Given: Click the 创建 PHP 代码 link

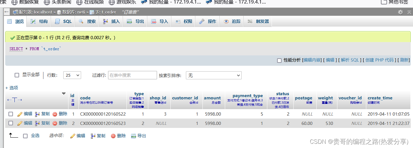Looking at the screenshot, I should [379, 60].
